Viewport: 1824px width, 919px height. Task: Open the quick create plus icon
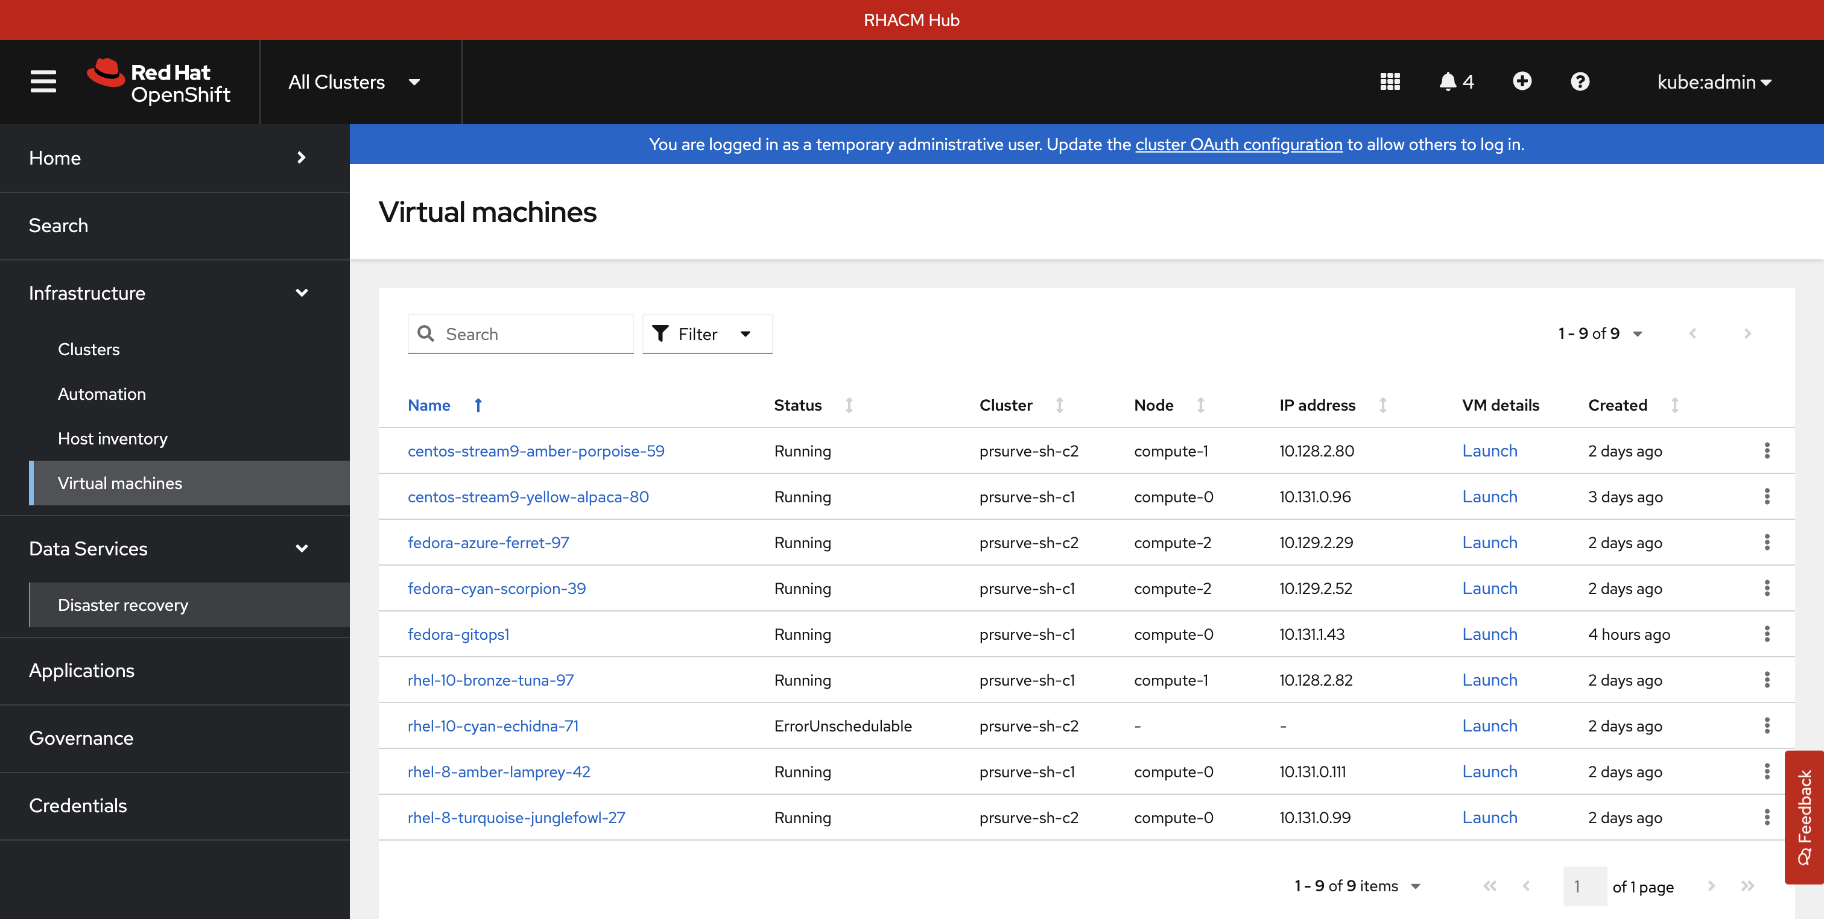(x=1522, y=81)
